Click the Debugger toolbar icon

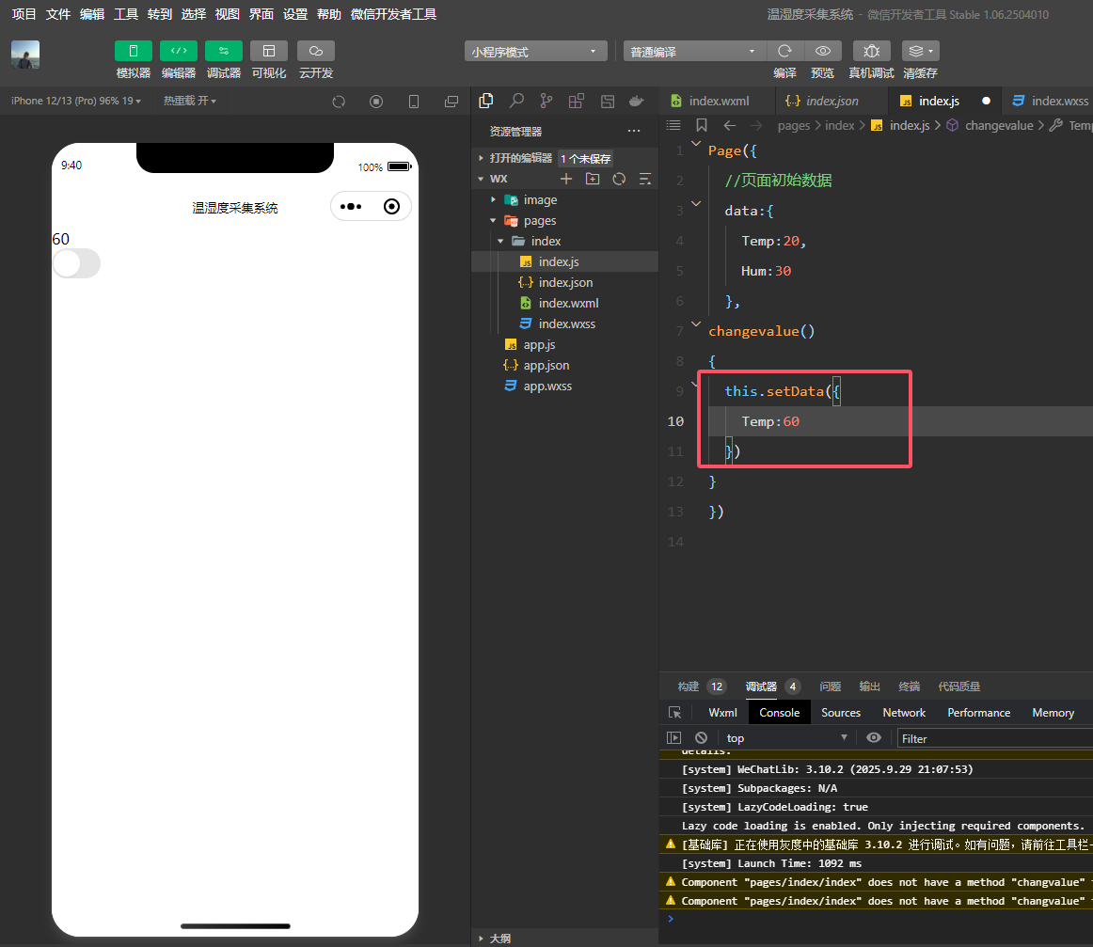(223, 51)
